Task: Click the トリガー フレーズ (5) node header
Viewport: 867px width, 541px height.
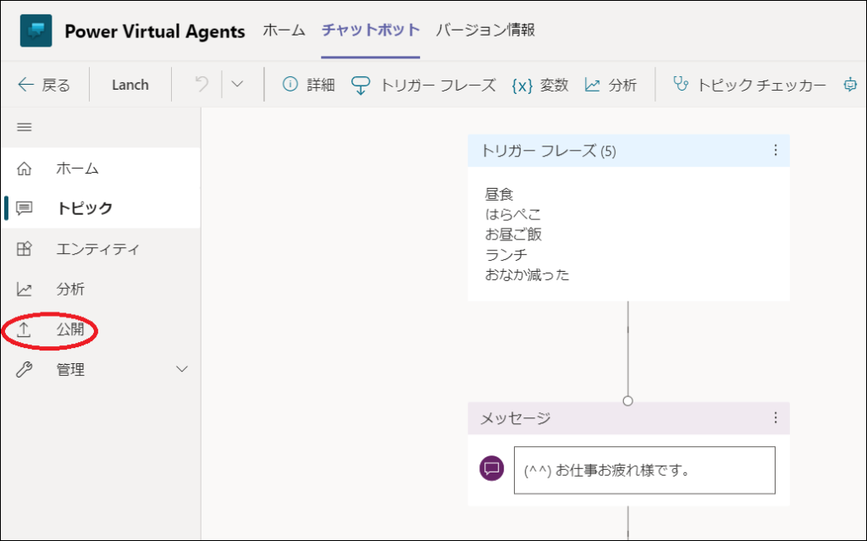Action: coord(629,151)
